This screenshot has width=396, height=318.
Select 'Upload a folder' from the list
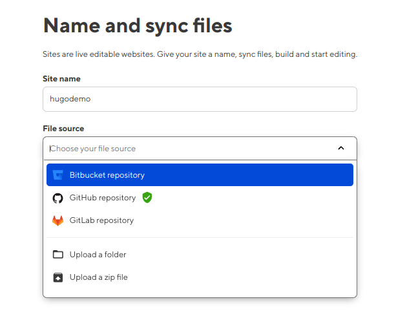coord(98,255)
